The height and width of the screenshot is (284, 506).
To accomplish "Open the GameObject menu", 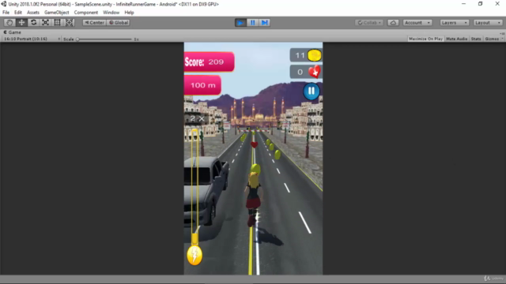I will pos(56,13).
